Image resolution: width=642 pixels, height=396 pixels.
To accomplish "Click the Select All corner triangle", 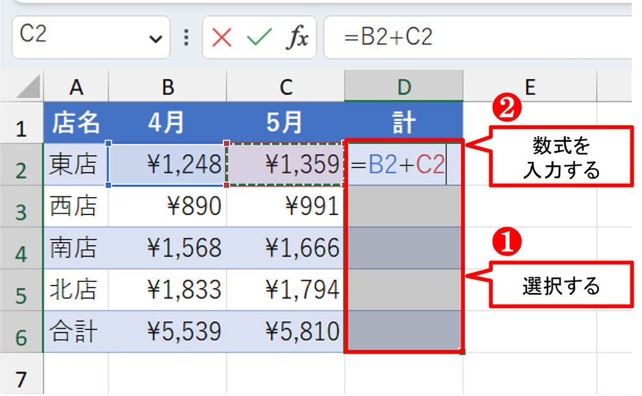I will (28, 87).
